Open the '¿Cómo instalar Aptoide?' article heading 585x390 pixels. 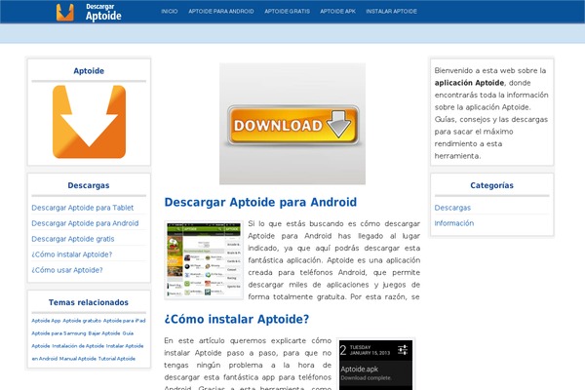(237, 319)
